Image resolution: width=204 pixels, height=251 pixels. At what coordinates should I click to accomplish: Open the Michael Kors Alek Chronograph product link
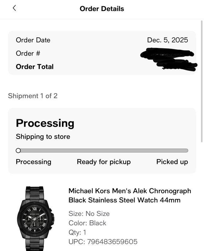tap(130, 195)
